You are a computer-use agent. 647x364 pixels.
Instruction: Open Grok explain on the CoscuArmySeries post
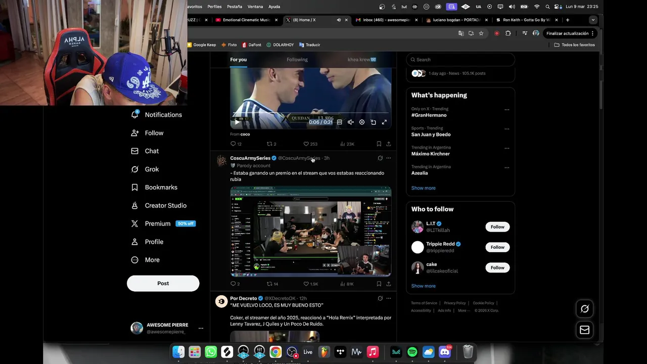(380, 158)
